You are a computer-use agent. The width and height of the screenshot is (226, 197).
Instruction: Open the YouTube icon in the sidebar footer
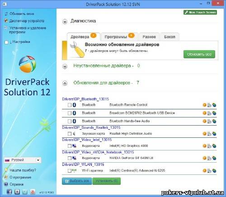click(x=33, y=192)
